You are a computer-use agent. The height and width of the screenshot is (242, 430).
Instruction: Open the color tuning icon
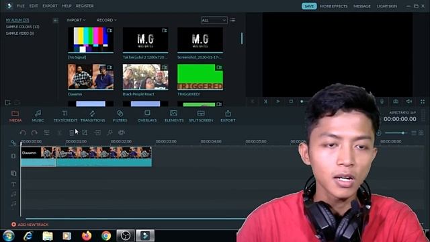122,133
